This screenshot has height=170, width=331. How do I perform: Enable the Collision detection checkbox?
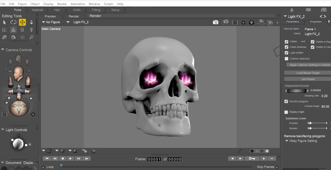point(287,59)
